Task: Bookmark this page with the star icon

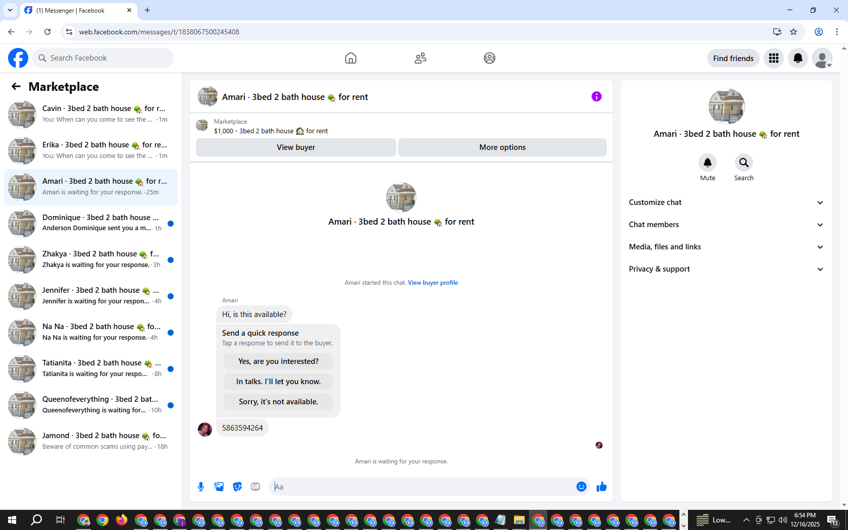Action: (793, 32)
